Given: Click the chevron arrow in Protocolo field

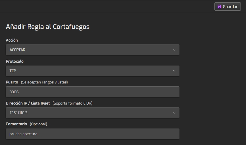Looking at the screenshot, I should [x=174, y=71].
